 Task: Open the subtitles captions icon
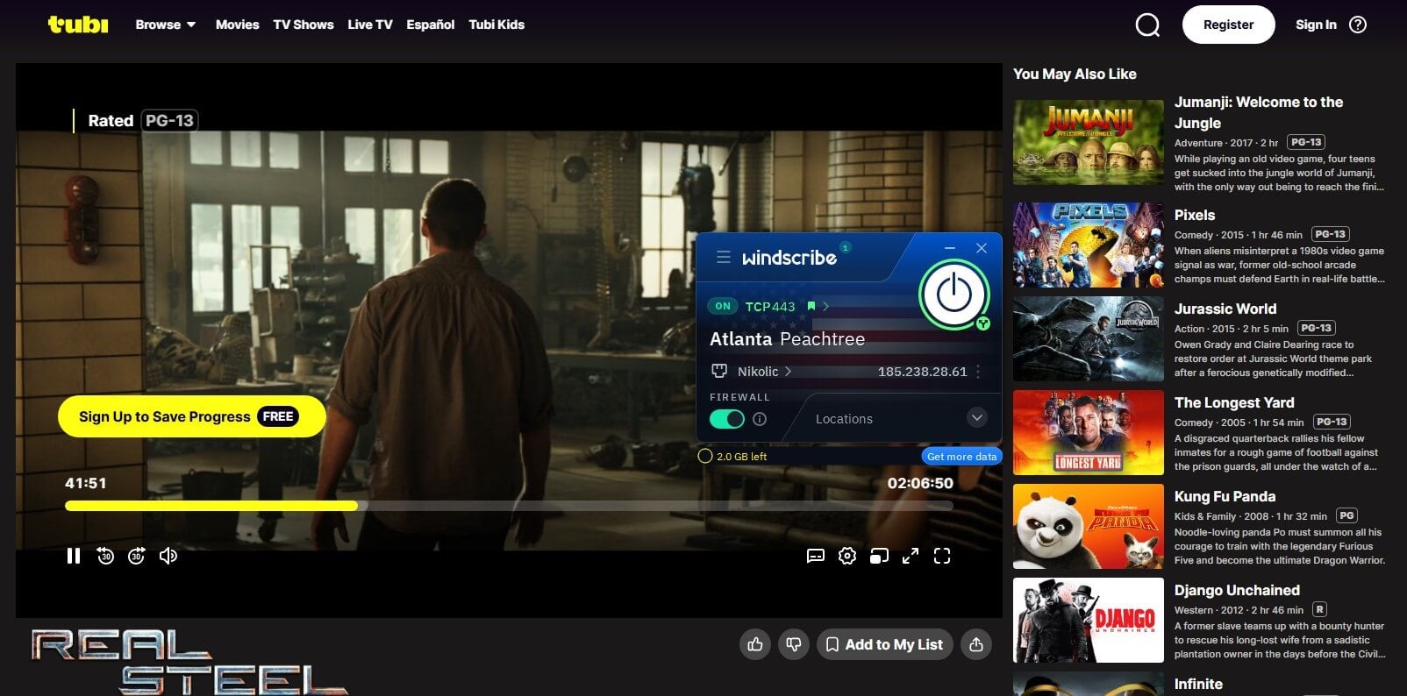[816, 556]
